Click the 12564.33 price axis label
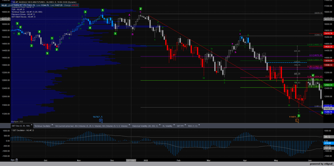 tap(328, 85)
